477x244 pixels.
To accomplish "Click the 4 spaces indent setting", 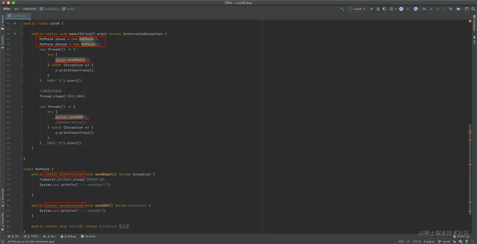I will click(429, 241).
